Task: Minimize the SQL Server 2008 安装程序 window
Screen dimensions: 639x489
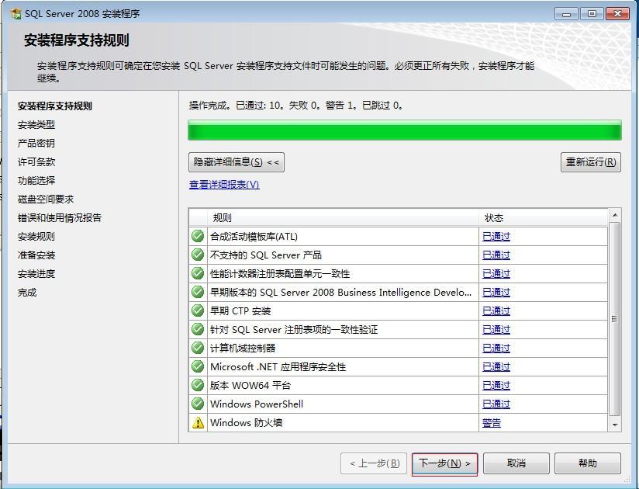Action: [x=566, y=14]
